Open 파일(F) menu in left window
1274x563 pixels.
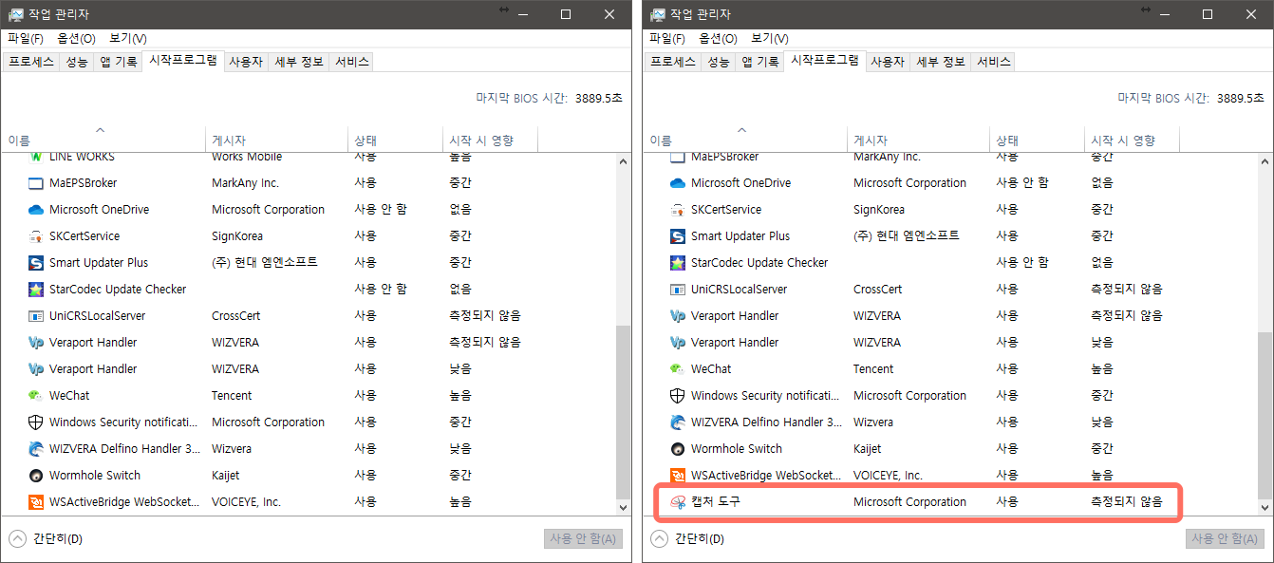(26, 39)
